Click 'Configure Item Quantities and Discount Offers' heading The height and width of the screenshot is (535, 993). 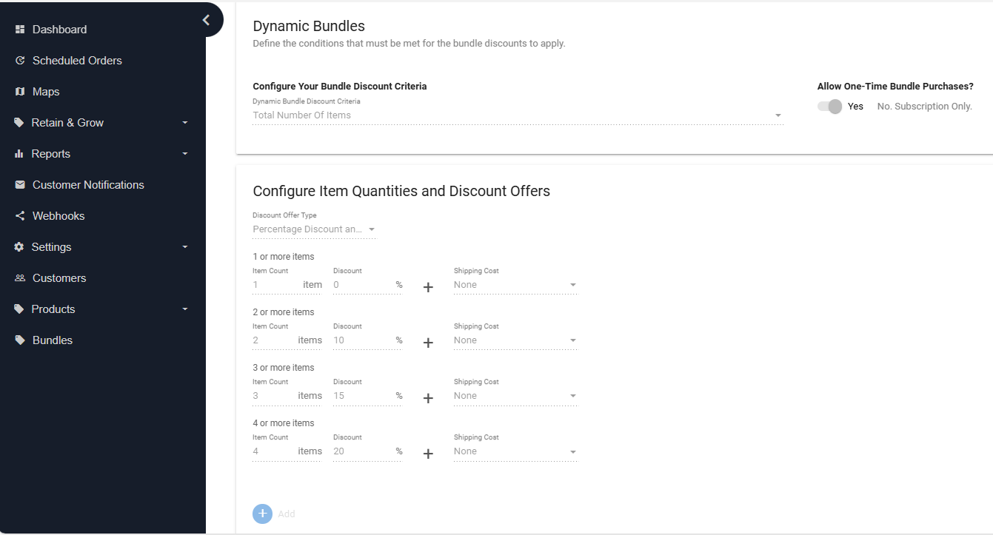(x=401, y=191)
